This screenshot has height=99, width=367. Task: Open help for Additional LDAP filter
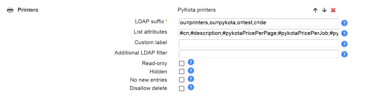coord(344,54)
